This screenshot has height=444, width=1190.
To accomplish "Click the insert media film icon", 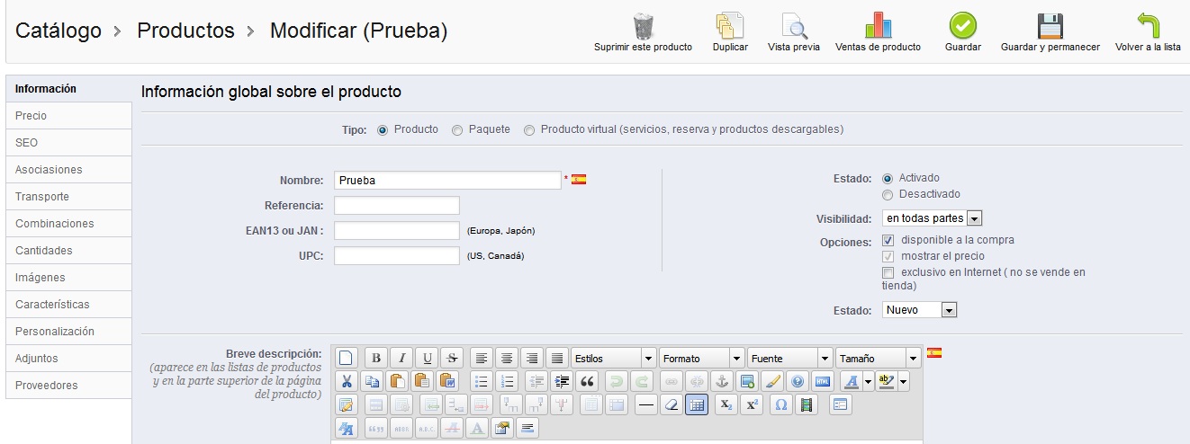I will click(x=806, y=404).
